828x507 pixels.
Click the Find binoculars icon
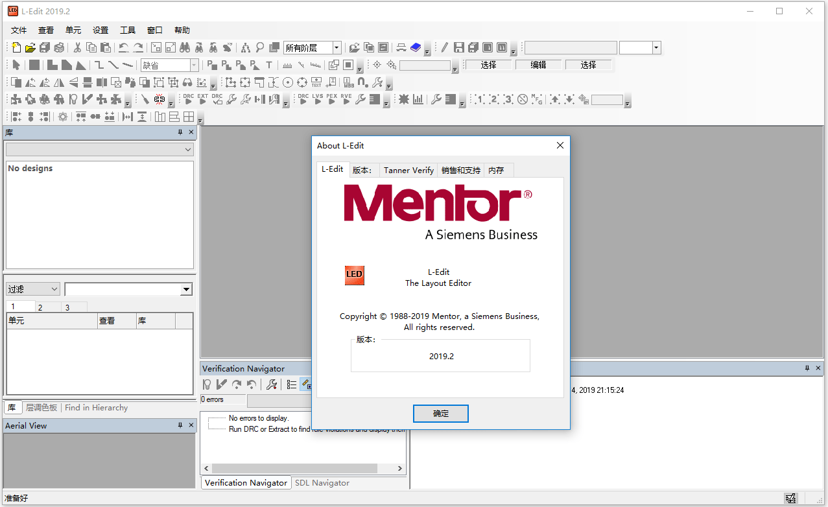click(x=185, y=47)
